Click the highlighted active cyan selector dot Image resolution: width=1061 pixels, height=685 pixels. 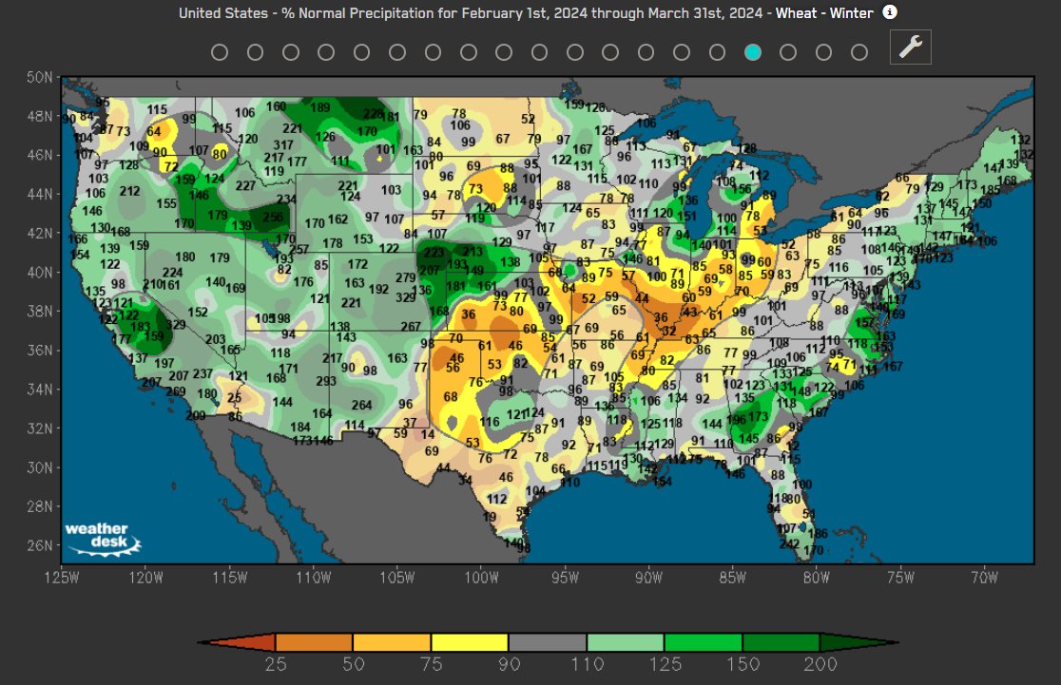point(752,52)
